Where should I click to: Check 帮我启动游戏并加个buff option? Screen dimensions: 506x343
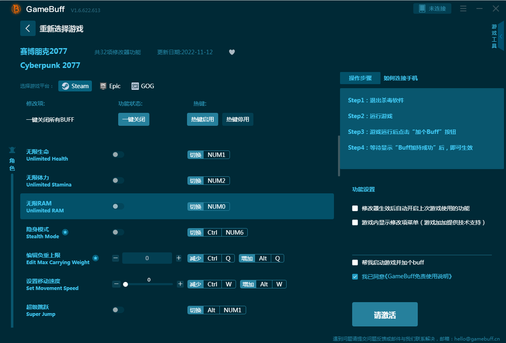pos(355,263)
